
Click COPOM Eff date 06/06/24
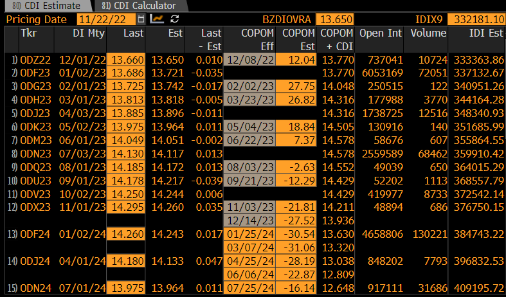pos(249,274)
